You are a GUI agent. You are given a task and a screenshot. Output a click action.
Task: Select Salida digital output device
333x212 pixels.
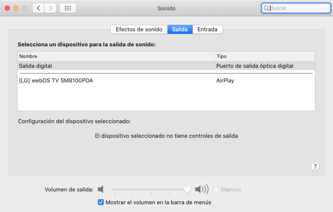(x=116, y=66)
